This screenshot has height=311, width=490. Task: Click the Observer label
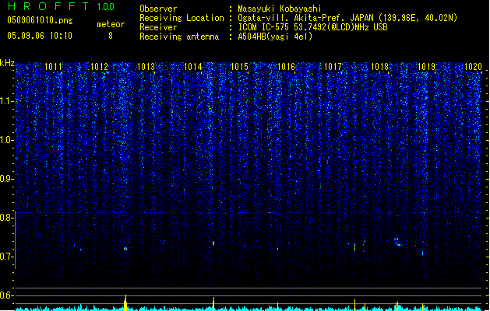pos(158,9)
